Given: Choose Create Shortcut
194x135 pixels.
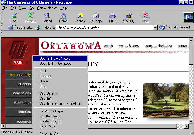Looking at the screenshot, I should tap(60, 121).
